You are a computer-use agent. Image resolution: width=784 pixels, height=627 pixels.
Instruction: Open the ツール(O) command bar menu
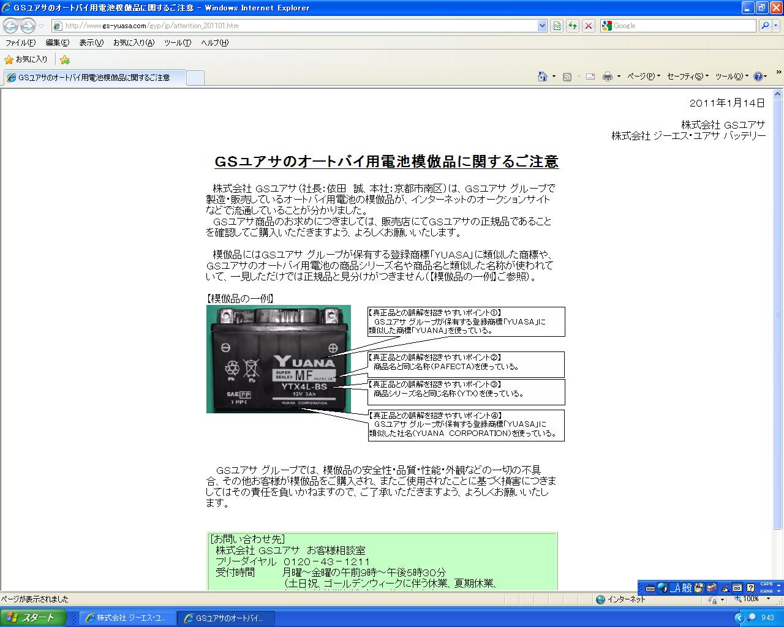tap(731, 77)
